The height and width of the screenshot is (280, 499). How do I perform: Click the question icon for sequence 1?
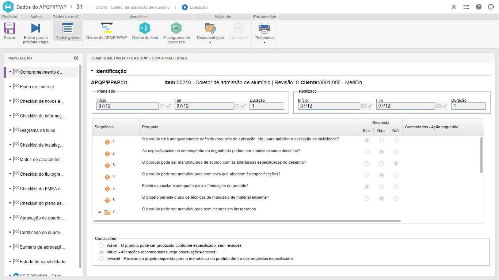[x=107, y=142]
